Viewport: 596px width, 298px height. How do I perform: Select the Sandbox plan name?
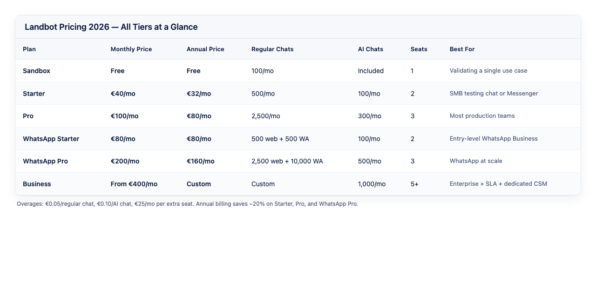(36, 71)
